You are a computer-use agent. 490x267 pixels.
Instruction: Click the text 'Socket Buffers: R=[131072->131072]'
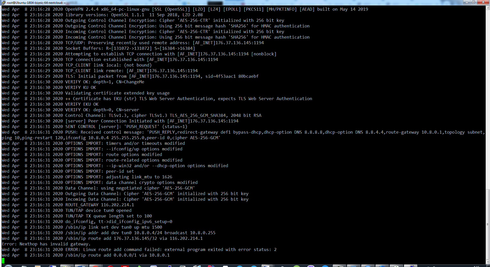pos(109,48)
